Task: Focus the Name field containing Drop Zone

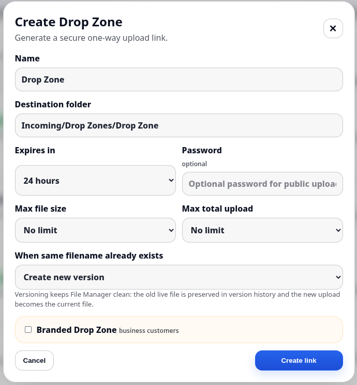Action: 179,79
